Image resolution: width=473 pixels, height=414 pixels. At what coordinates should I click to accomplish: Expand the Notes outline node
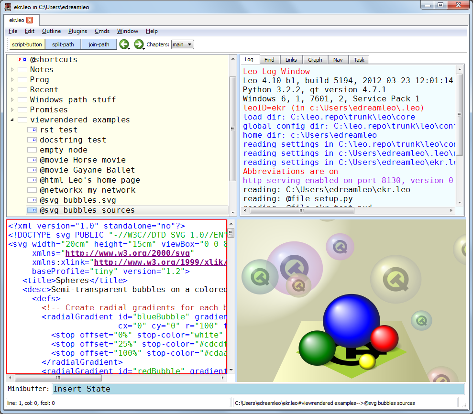point(12,70)
